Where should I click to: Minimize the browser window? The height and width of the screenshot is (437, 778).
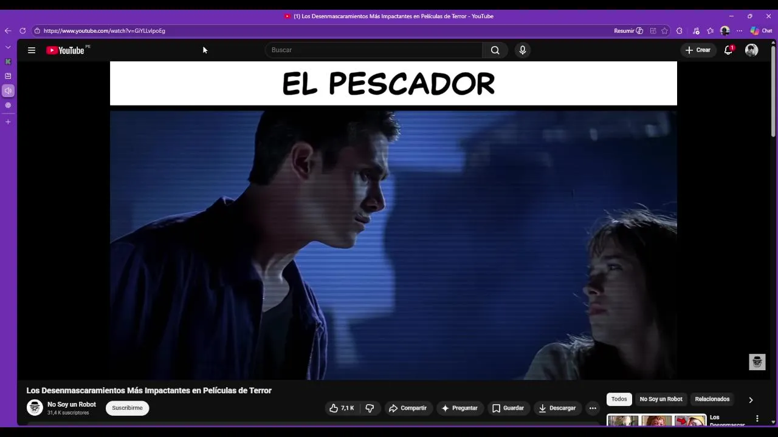click(x=731, y=16)
